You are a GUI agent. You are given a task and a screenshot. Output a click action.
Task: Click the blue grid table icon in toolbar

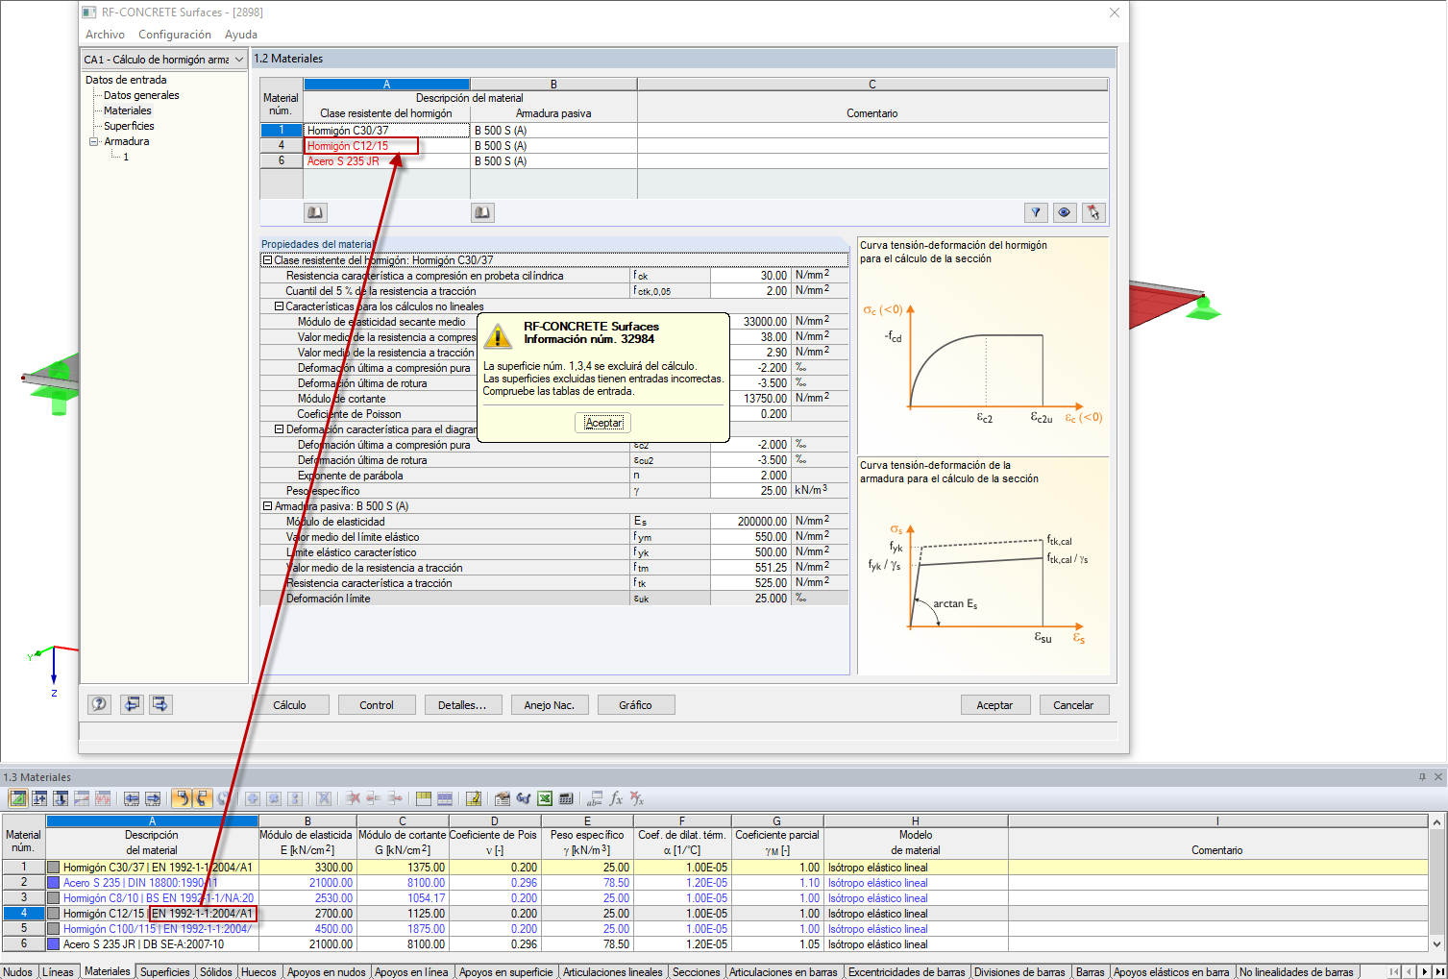445,798
